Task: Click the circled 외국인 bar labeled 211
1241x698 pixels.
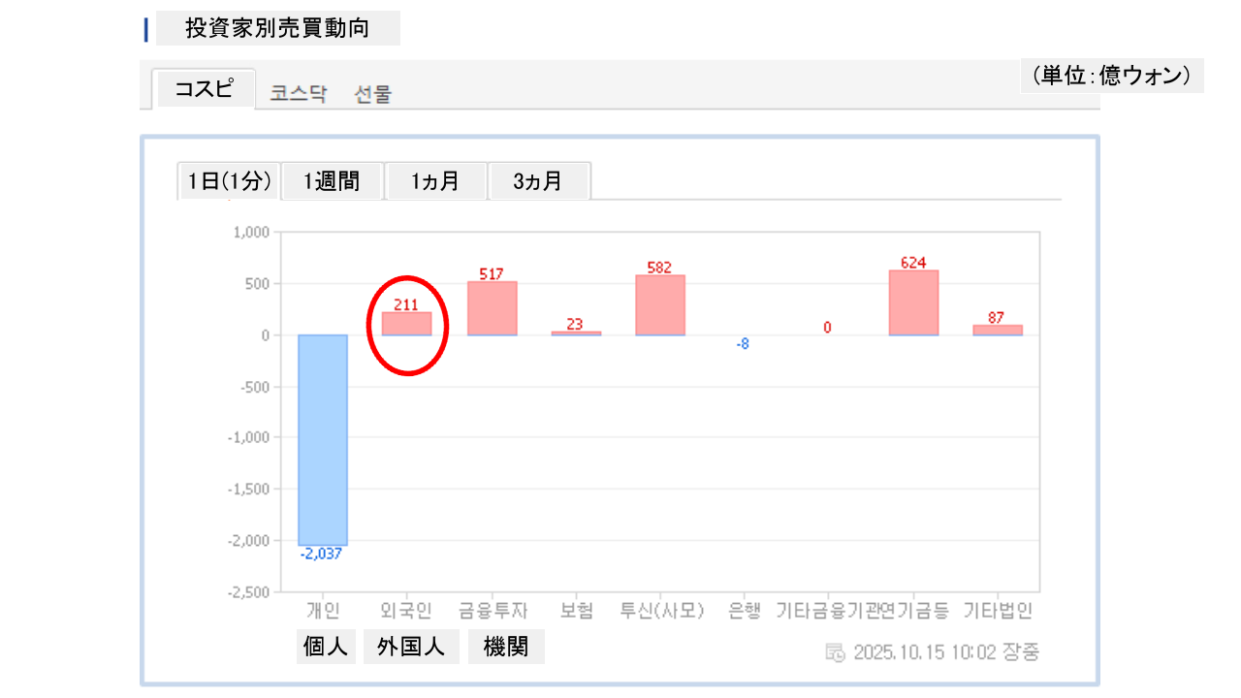Action: 407,324
